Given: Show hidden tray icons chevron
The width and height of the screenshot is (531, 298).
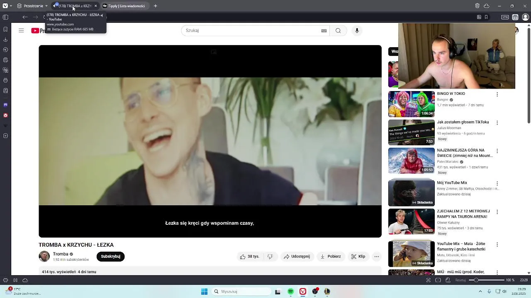Looking at the screenshot, I should pos(480,291).
